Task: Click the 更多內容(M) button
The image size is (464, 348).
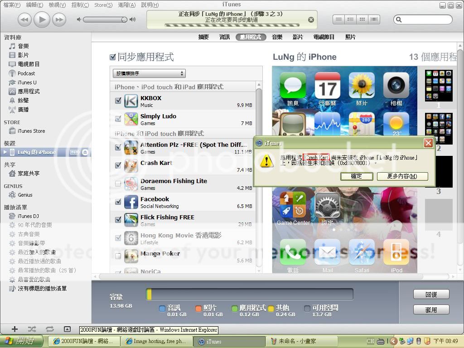Action: (402, 176)
